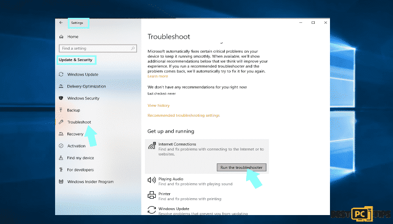The height and width of the screenshot is (224, 393).
Task: Click 'Last checked: never' text
Action: click(161, 93)
